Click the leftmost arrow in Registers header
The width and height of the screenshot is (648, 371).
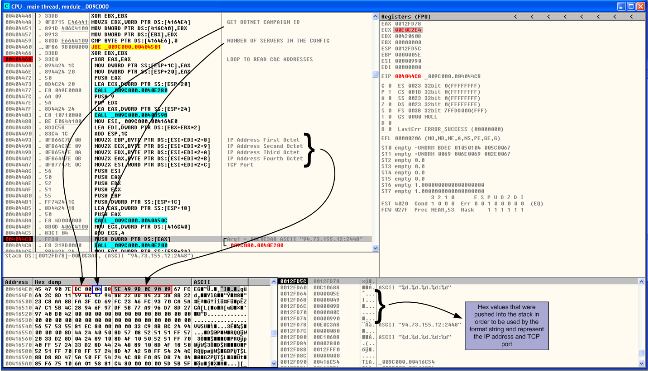tap(515, 17)
